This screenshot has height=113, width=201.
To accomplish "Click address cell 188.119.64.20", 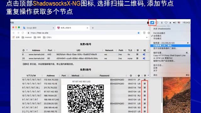I will click(x=50, y=95).
